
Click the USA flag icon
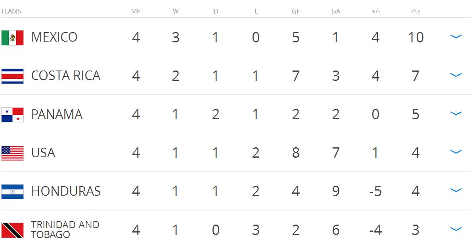12,153
